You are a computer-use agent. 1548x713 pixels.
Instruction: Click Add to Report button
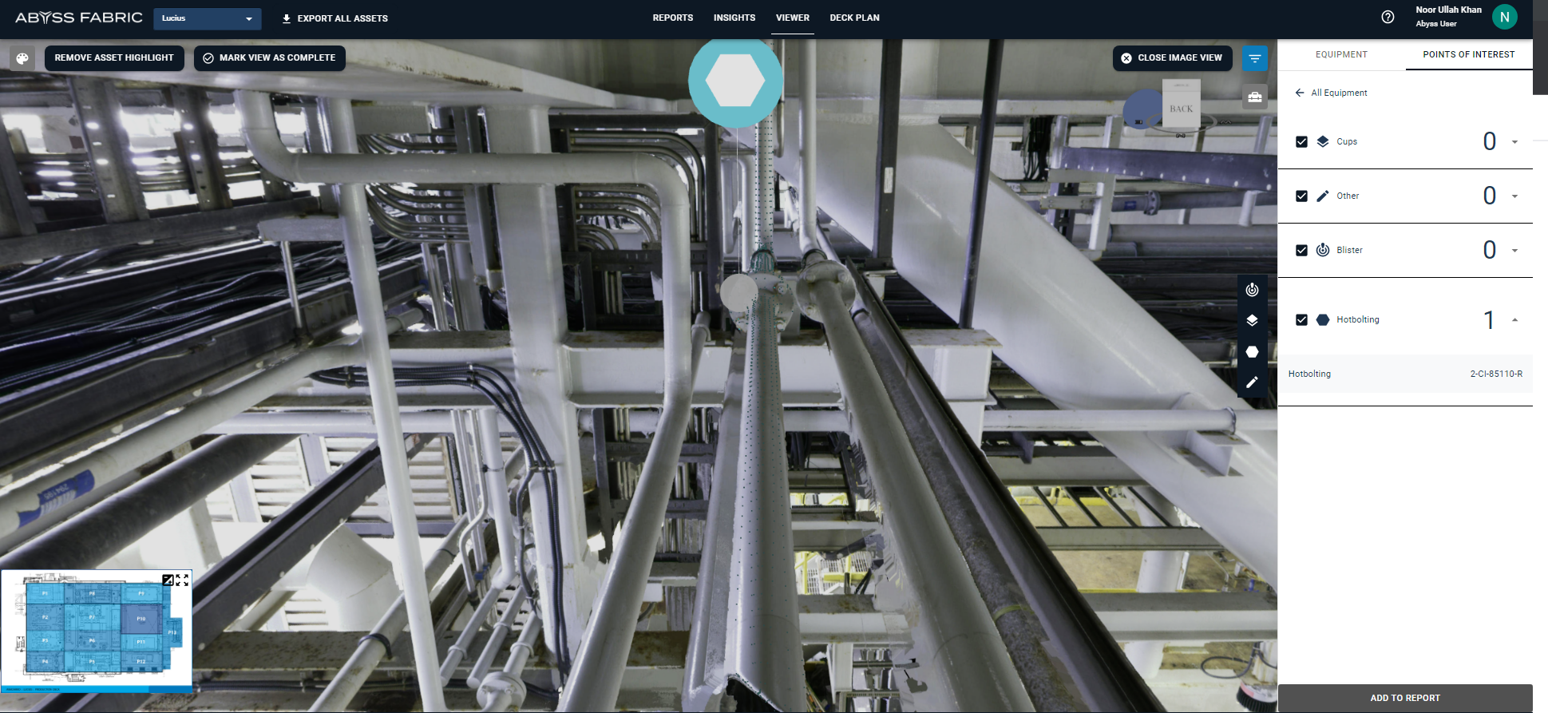coord(1404,698)
